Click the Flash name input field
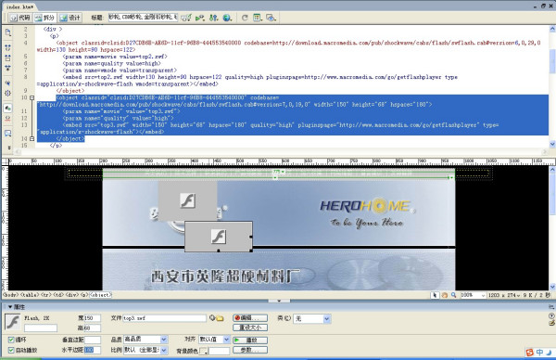556x360 pixels. click(x=41, y=328)
